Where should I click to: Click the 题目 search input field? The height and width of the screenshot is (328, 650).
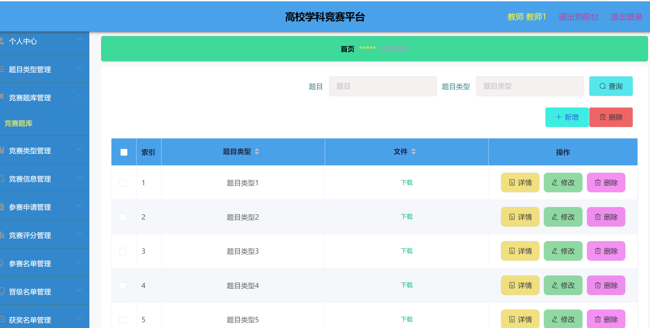pos(382,86)
